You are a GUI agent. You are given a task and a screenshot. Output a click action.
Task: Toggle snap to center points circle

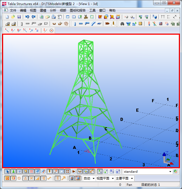19,178
